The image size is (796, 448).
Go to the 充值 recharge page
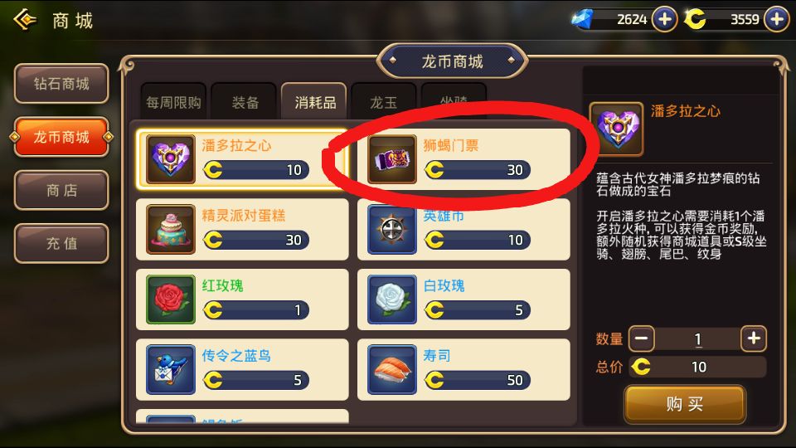pos(61,243)
